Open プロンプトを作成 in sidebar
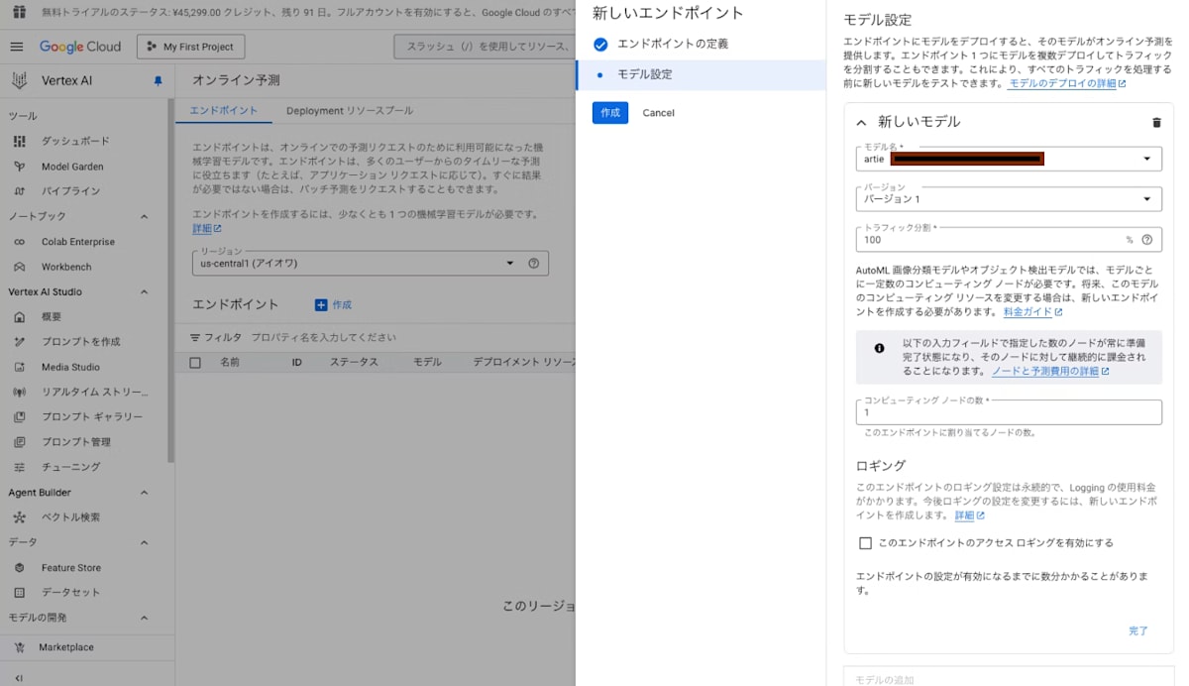Viewport: 1189px width, 686px height. tap(80, 342)
